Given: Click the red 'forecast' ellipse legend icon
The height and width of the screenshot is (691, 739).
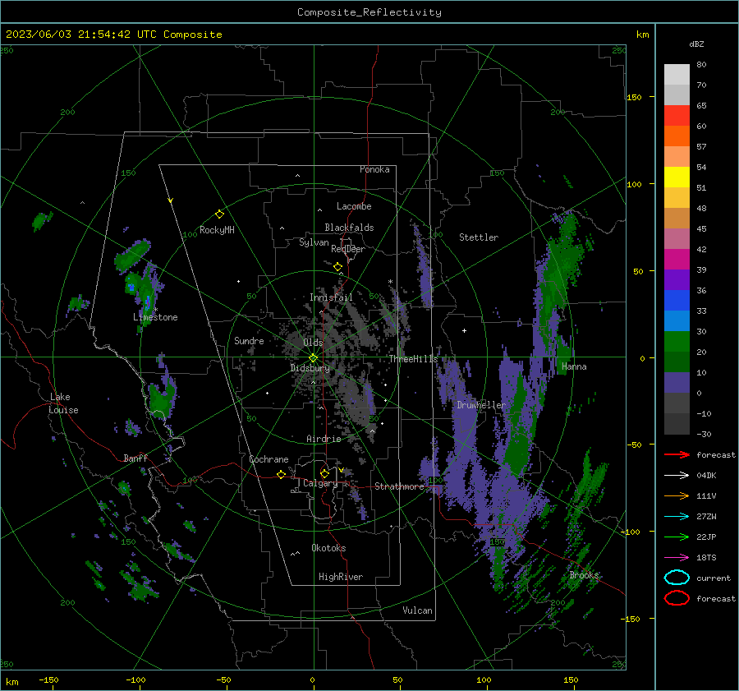Looking at the screenshot, I should click(677, 598).
